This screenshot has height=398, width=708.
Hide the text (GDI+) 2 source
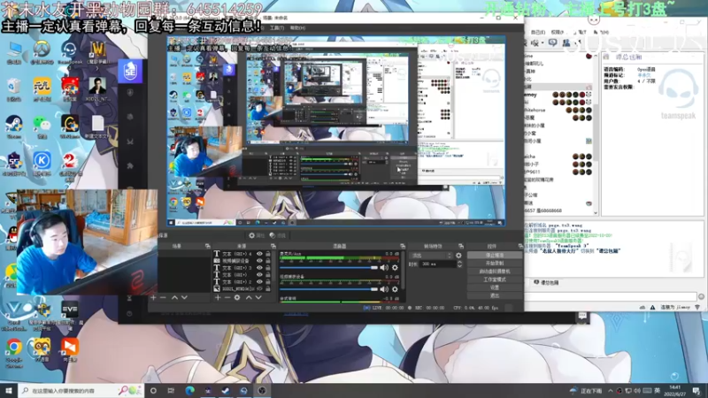pyautogui.click(x=259, y=281)
